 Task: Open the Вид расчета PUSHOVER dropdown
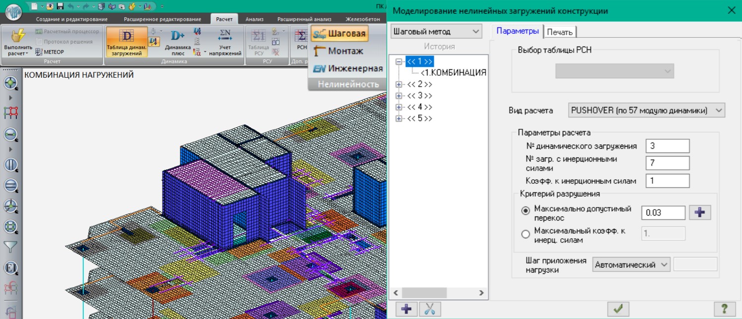pos(646,110)
